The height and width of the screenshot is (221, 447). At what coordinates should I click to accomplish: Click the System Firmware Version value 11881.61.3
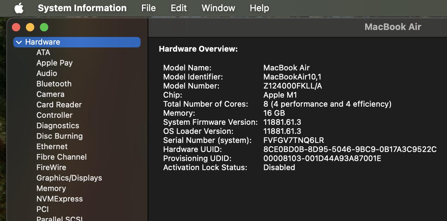coord(282,122)
